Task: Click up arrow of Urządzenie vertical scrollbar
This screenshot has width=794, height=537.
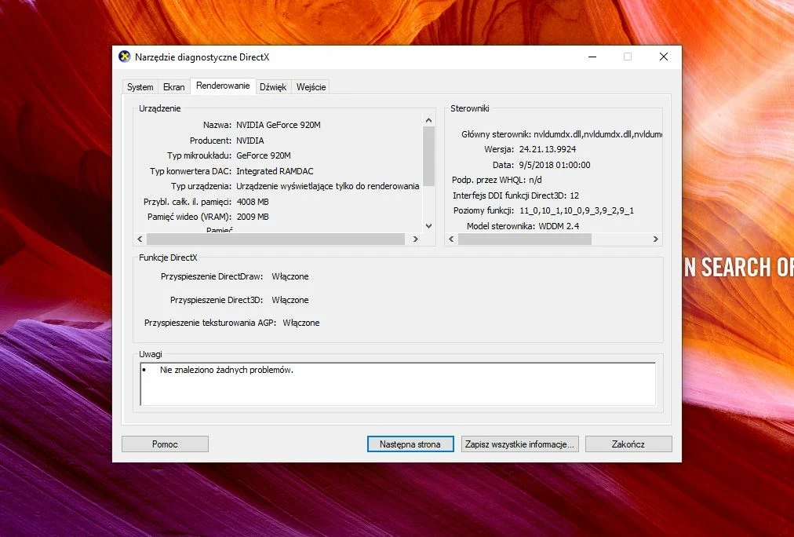Action: (428, 120)
